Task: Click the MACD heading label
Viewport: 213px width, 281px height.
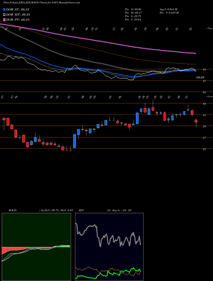Action: point(13,210)
